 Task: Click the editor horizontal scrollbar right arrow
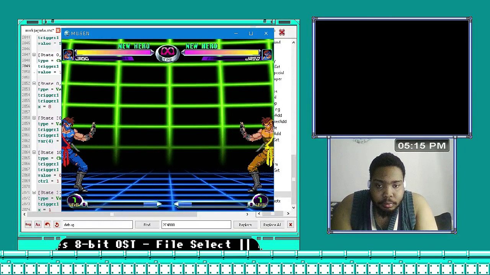[247, 214]
